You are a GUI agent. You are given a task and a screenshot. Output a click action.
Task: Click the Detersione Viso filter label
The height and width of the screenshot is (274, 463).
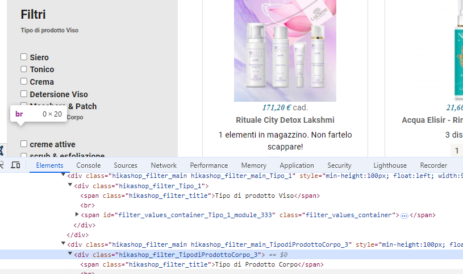click(x=59, y=94)
